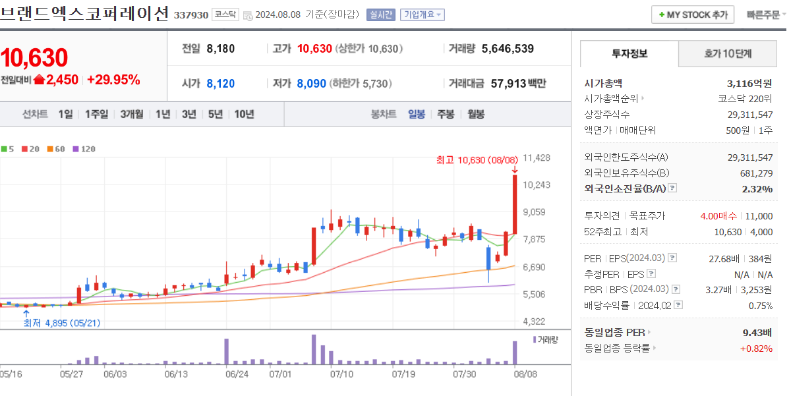The width and height of the screenshot is (789, 396).
Task: Click the red up-arrow price change icon
Action: pyautogui.click(x=40, y=80)
